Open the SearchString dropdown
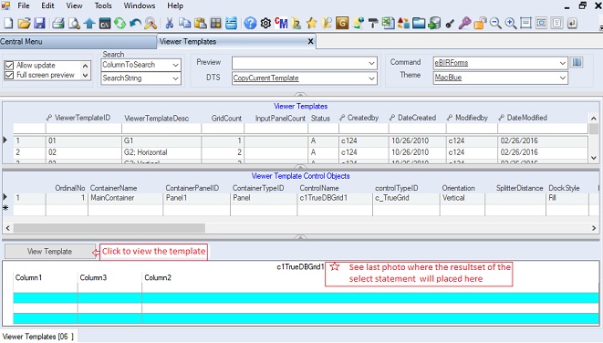Viewport: 603px width, 343px height. click(x=175, y=78)
